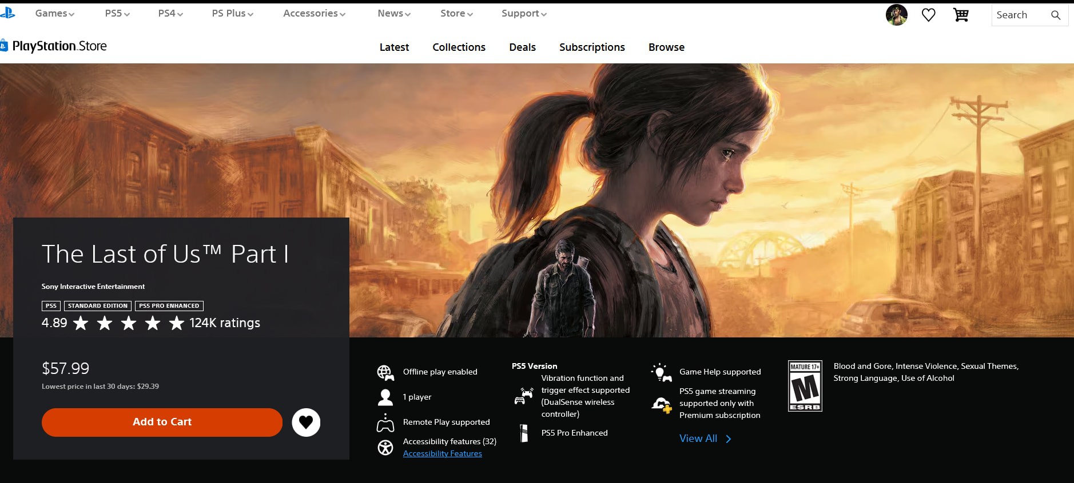Viewport: 1074px width, 483px height.
Task: Click the Remote Play controller icon
Action: tap(385, 422)
